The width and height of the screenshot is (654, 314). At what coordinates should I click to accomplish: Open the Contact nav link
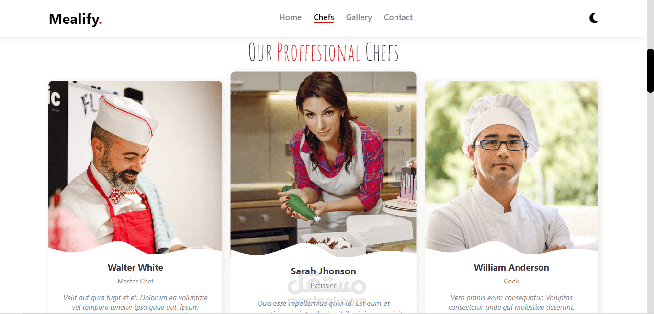point(398,17)
